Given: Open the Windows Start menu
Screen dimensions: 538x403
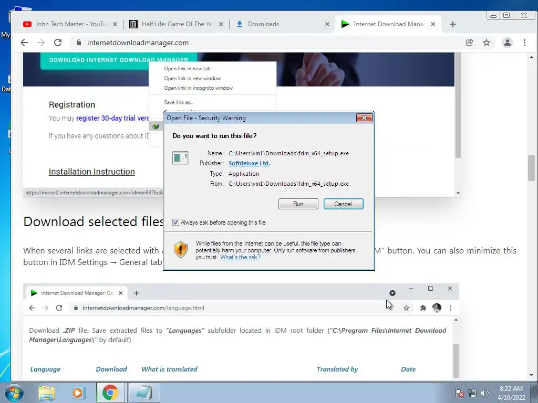Looking at the screenshot, I should click(x=14, y=393).
